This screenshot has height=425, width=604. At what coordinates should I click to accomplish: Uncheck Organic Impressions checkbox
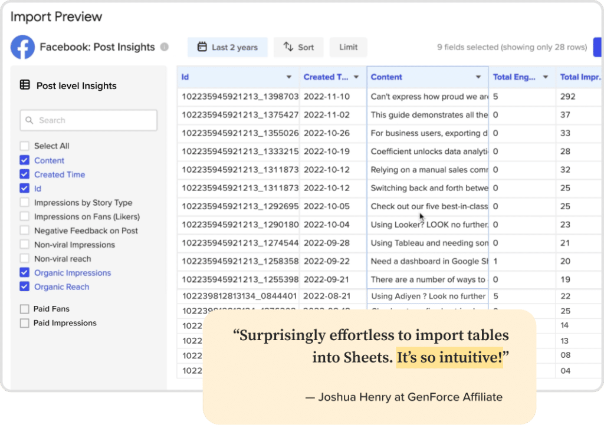coord(24,272)
